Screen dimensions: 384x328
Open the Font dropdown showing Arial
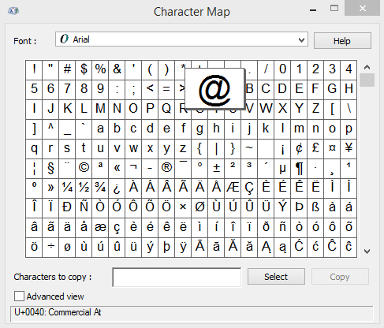(x=181, y=39)
